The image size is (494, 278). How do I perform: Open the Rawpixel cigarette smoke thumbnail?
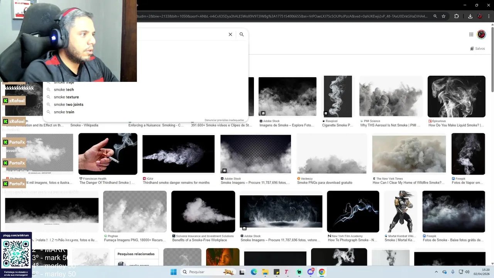tap(338, 97)
